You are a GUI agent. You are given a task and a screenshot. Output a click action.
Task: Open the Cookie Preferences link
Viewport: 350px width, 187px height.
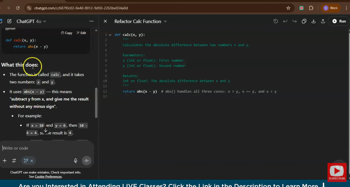coord(48,177)
